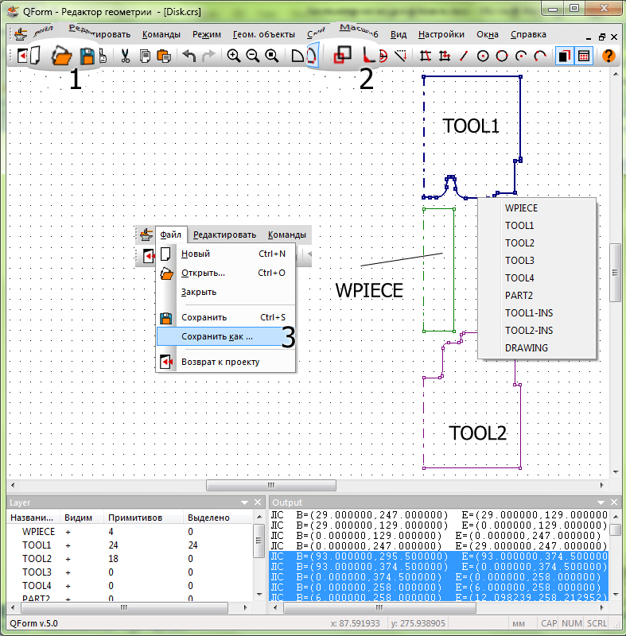Click the canvas horizontal scrollbar thumb

click(x=271, y=485)
